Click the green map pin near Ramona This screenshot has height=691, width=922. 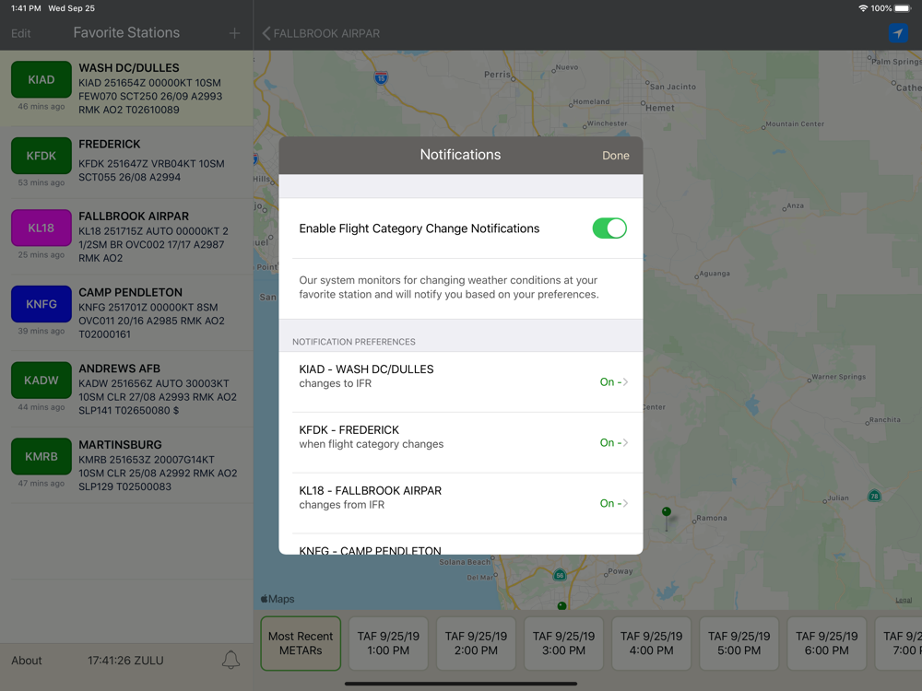(x=667, y=512)
